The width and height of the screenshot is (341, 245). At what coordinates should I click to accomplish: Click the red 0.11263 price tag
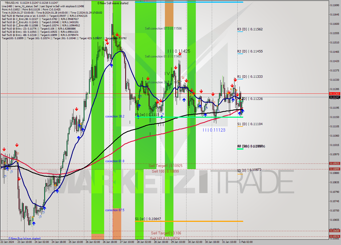334,93
